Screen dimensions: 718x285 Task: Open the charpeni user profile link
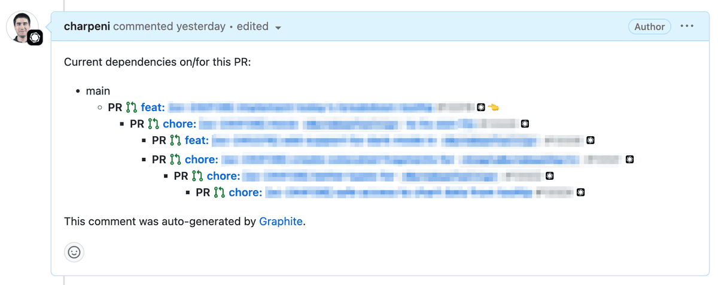(x=87, y=26)
